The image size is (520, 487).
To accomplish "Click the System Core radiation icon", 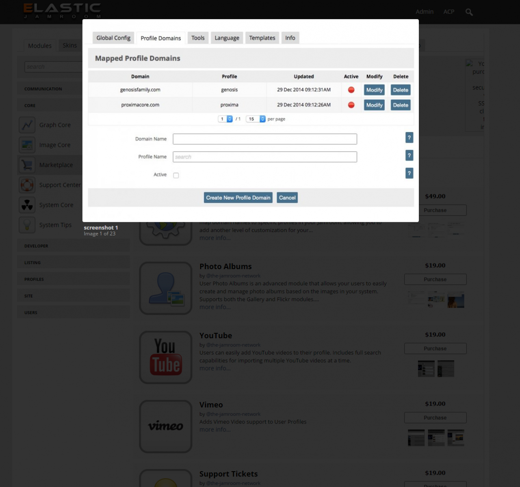I will [27, 205].
